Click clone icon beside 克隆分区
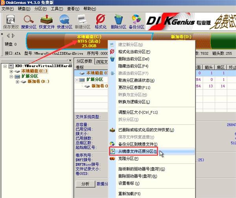Viewport: 236px width, 198px height. pyautogui.click(x=112, y=158)
